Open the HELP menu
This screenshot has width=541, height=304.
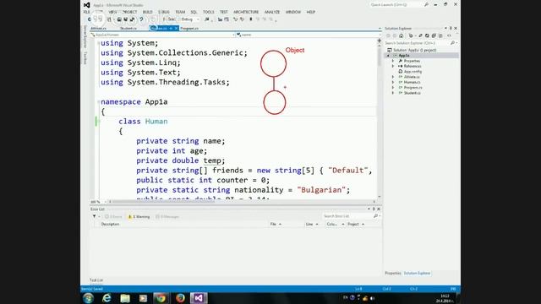click(310, 12)
